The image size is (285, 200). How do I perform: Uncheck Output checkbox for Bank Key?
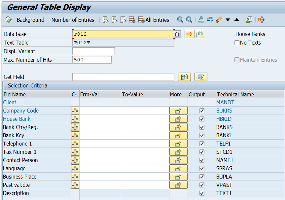(x=202, y=136)
